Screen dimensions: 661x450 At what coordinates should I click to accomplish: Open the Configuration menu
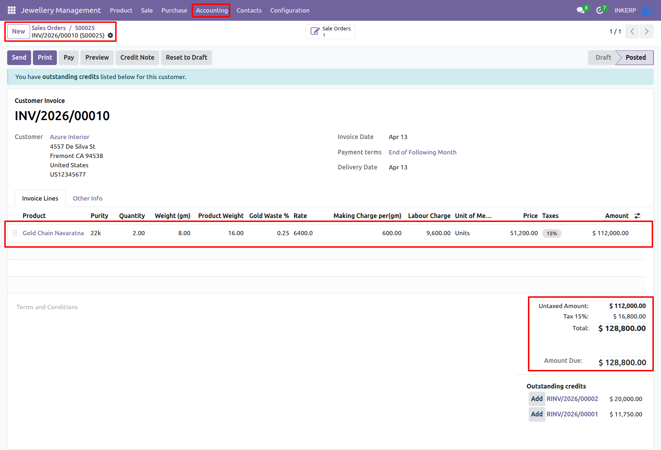click(x=290, y=10)
